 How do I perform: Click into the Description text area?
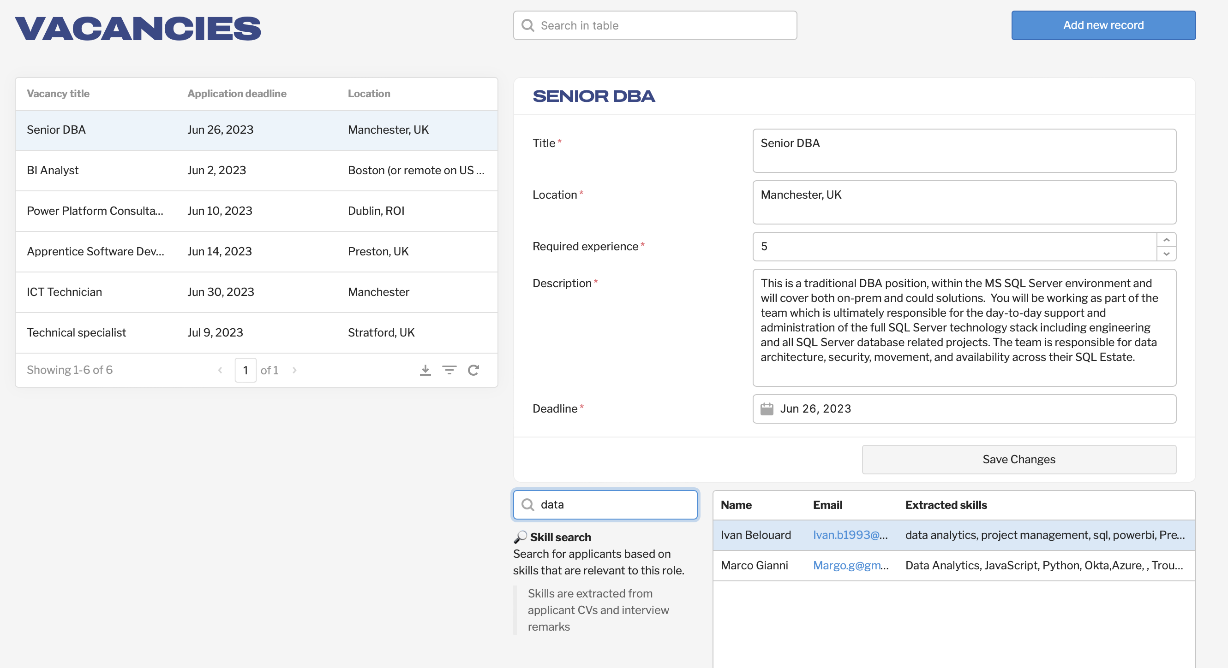pos(964,327)
